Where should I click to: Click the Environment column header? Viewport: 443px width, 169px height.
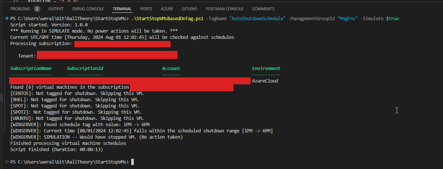(x=266, y=69)
